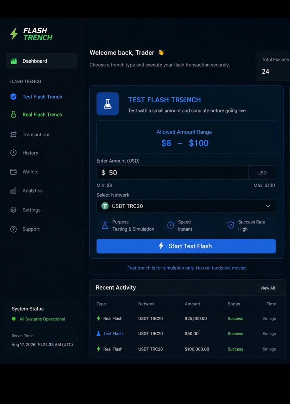Click the green All Systems Operational dot
Screen dimensions: 290x404
14,319
